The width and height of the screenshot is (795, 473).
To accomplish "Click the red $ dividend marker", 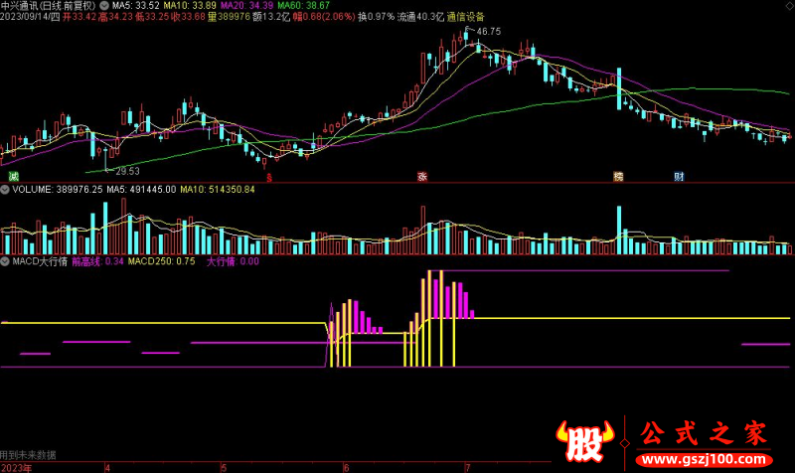I will point(269,177).
